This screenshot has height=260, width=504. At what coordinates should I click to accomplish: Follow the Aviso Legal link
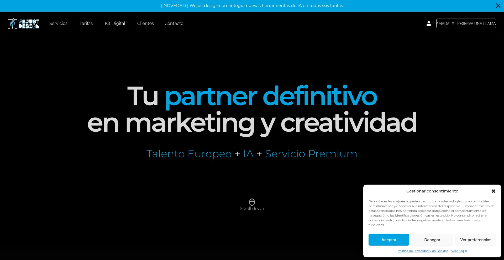(x=459, y=251)
